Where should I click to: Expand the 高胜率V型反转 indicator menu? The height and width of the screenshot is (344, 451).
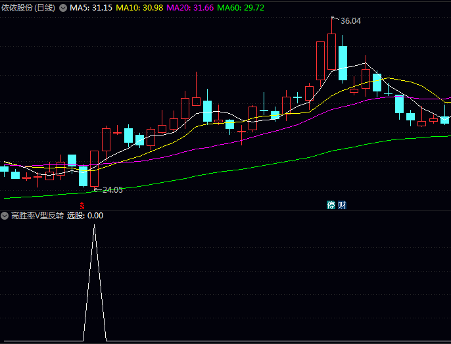tap(5, 216)
